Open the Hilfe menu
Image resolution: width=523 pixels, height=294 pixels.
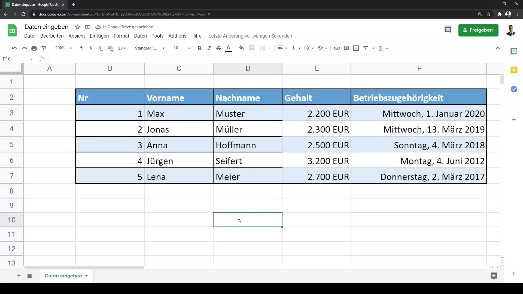(196, 36)
